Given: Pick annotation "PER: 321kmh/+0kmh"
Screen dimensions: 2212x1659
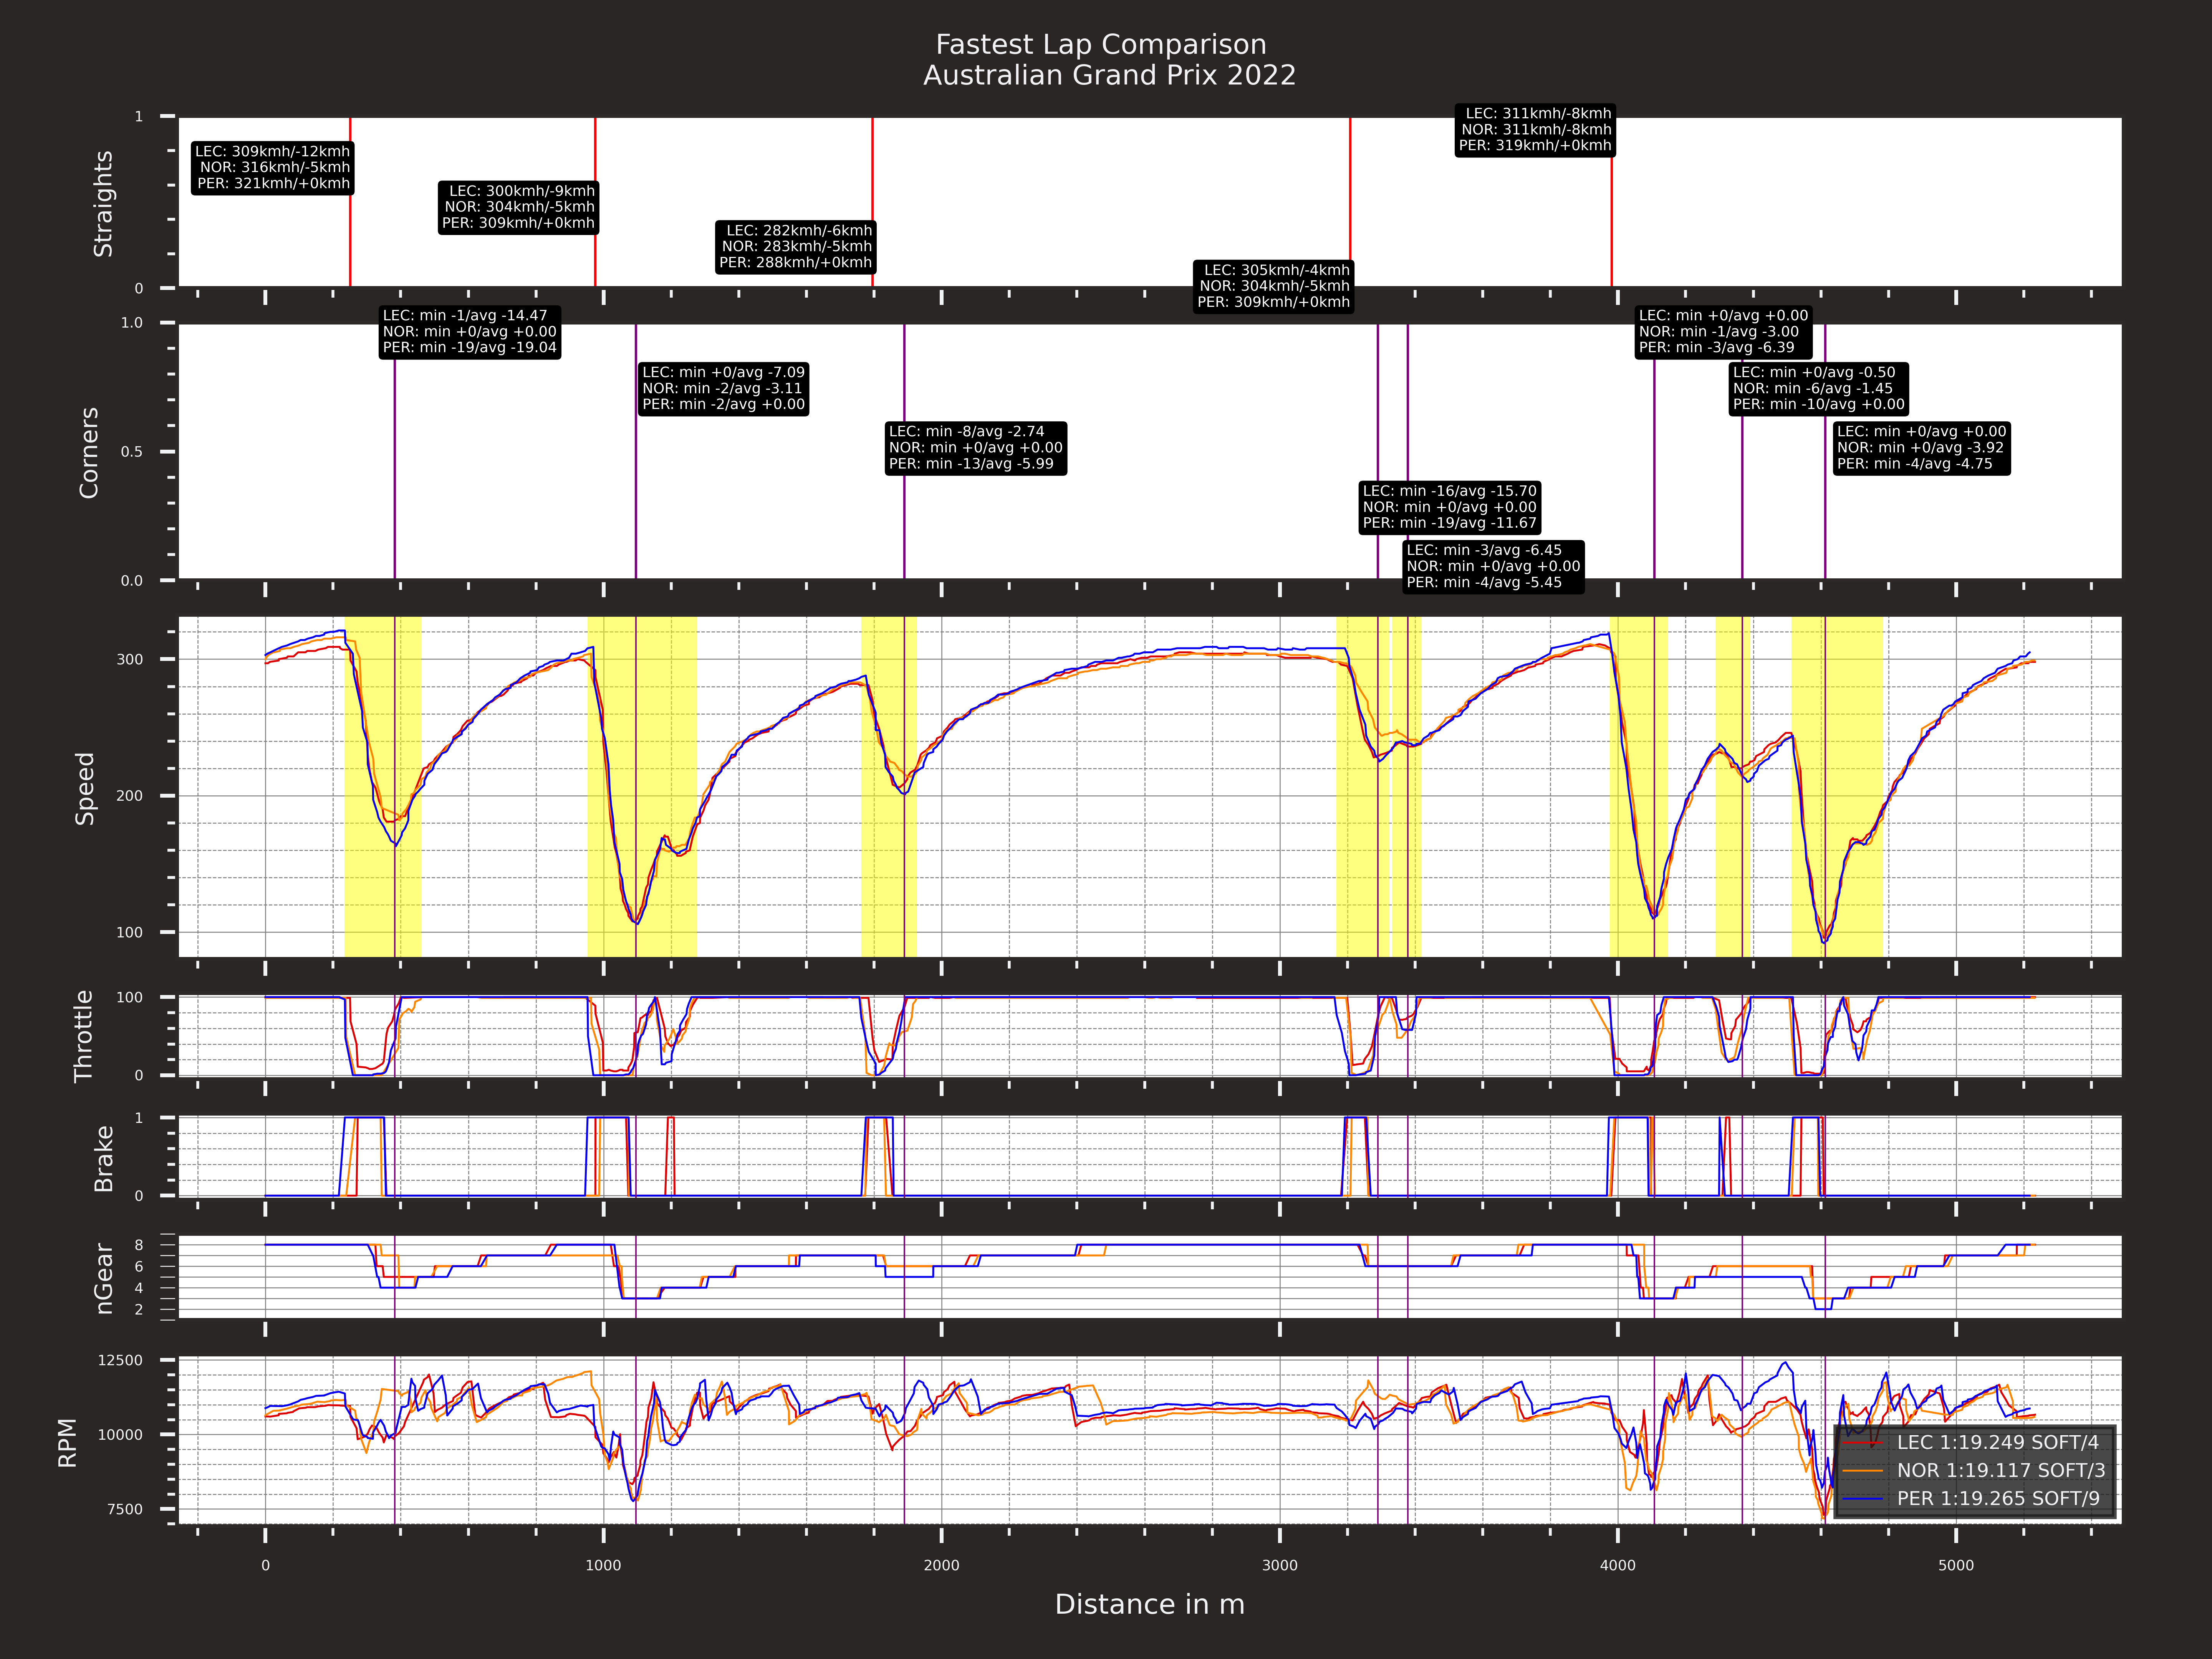Looking at the screenshot, I should tap(273, 184).
